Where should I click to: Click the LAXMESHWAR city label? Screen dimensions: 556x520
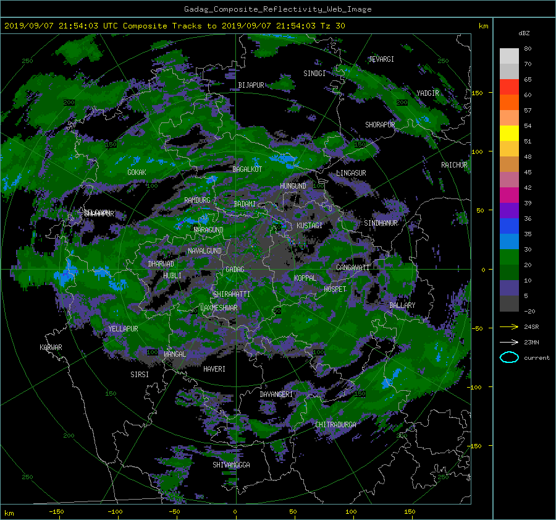coord(219,308)
